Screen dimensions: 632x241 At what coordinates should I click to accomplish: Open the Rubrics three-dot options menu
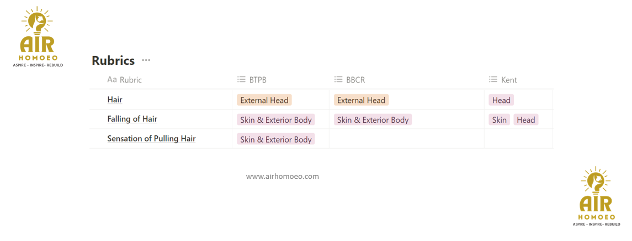(146, 61)
